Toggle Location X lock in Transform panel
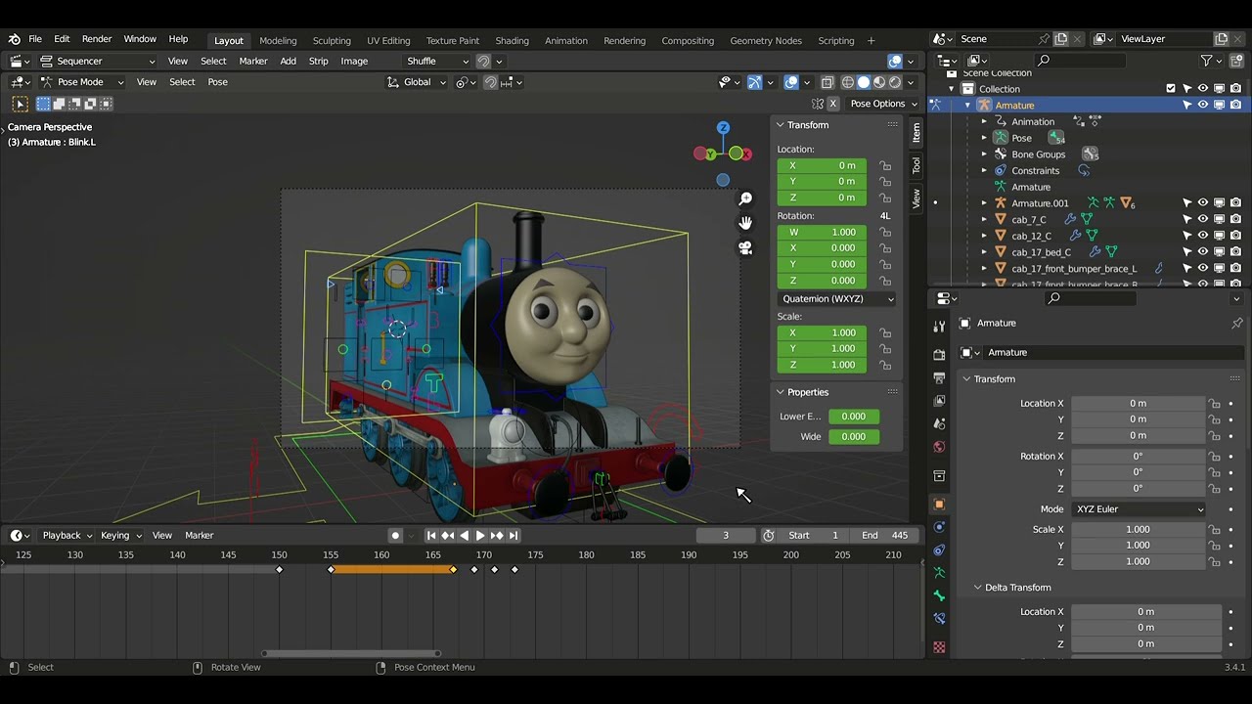 885,165
